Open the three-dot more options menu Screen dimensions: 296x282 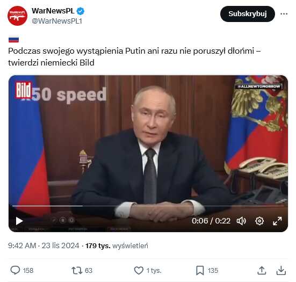284,14
